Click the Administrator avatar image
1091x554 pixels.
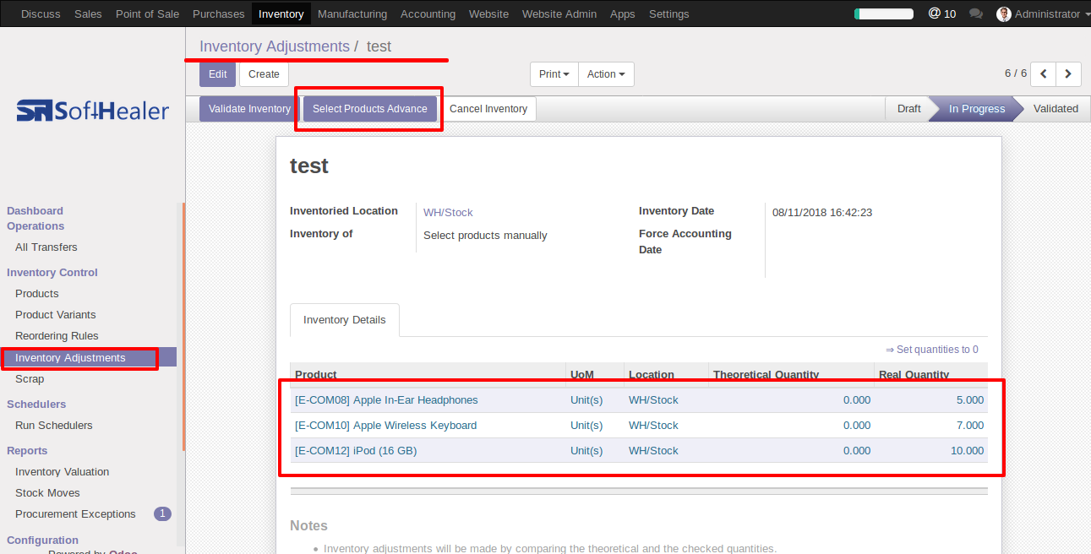[1004, 14]
